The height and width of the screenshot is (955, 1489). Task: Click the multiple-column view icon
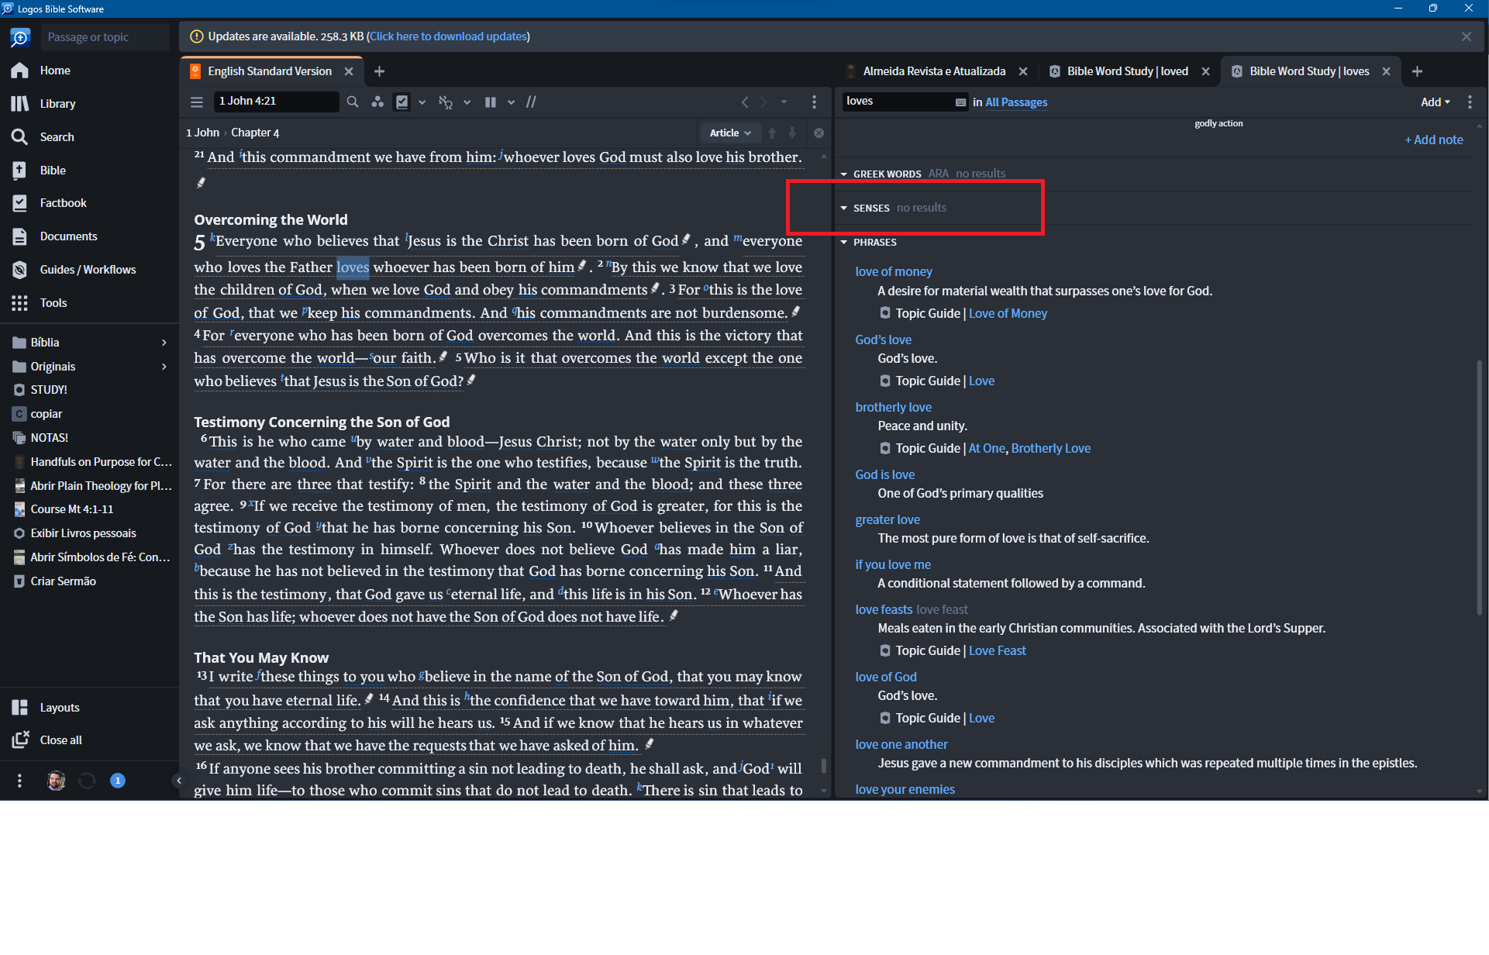point(491,102)
